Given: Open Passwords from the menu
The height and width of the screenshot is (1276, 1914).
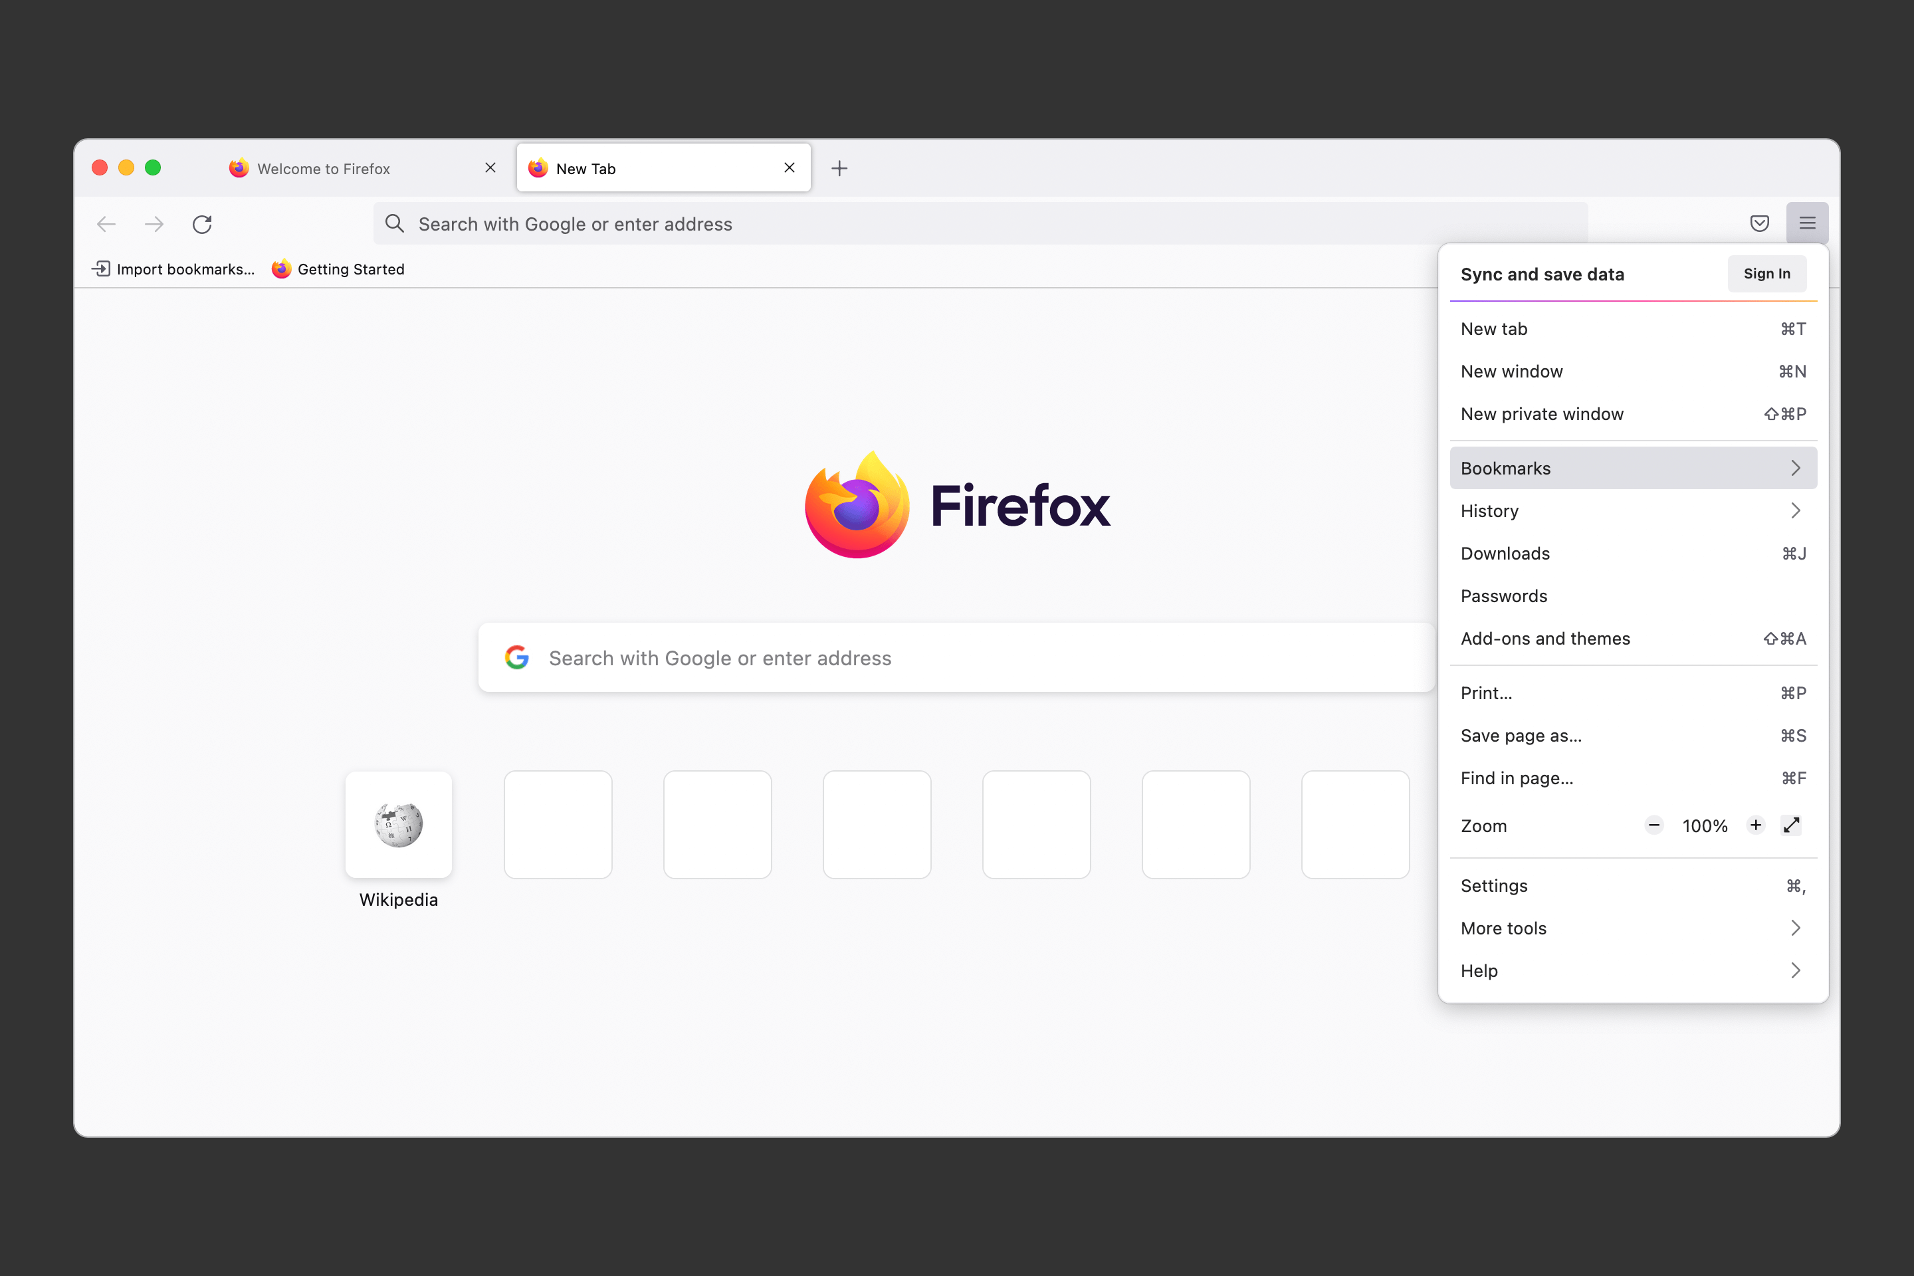Looking at the screenshot, I should [x=1634, y=595].
